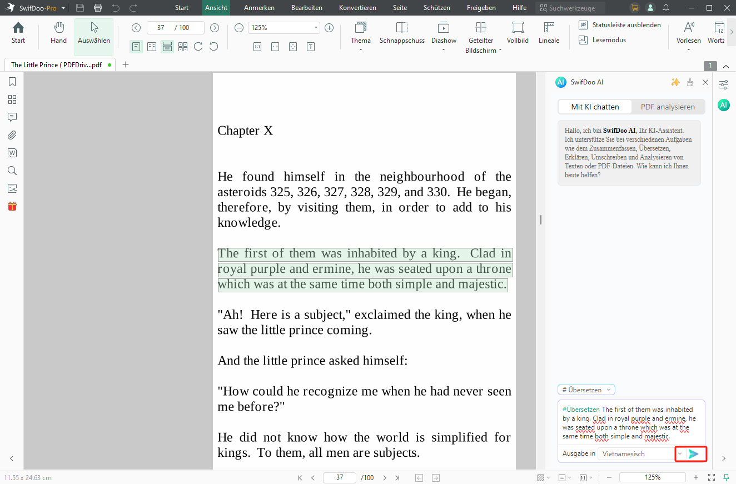Print document using printer icon
Screen dimensions: 736x484
coord(98,8)
